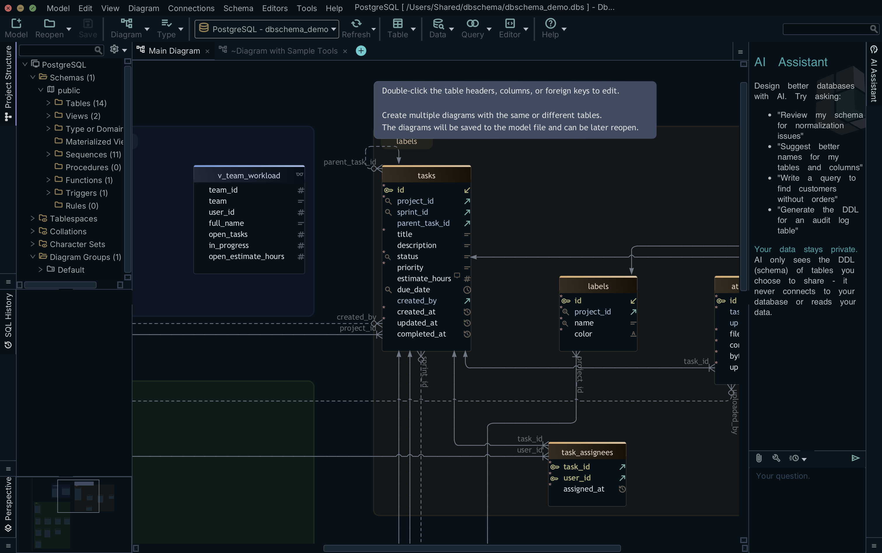Viewport: 882px width, 553px height.
Task: Send the AI Assistant question
Action: [x=855, y=458]
